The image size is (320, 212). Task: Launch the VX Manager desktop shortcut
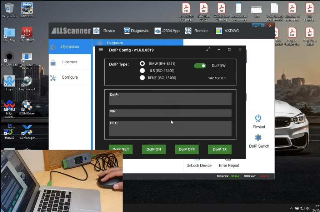point(27,132)
